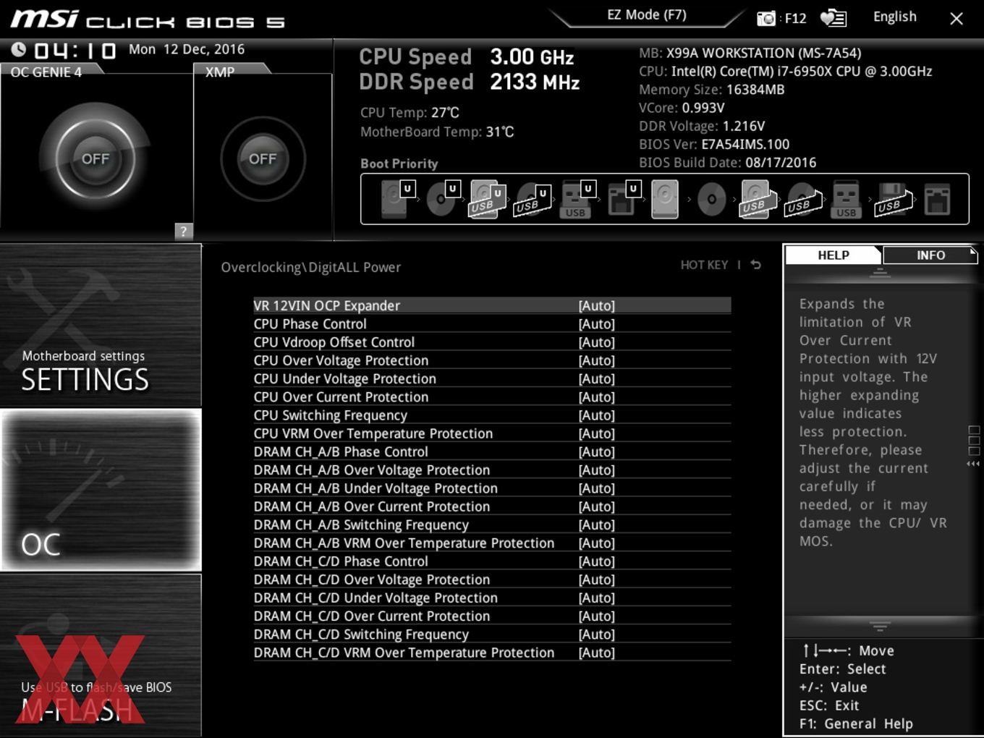This screenshot has height=738, width=984.
Task: Click the DDR Speed 2133 MHz reading
Action: click(x=470, y=82)
